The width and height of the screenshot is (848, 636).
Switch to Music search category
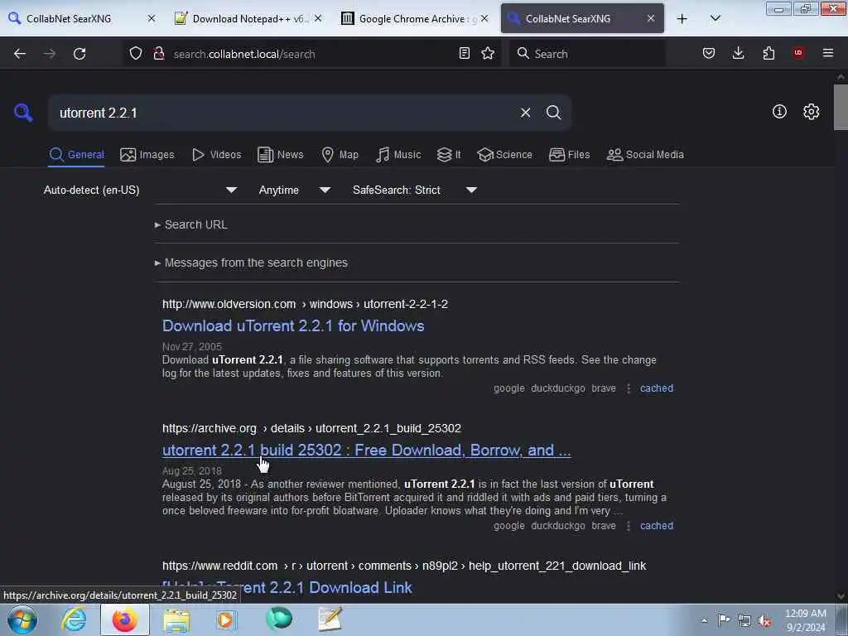point(398,155)
